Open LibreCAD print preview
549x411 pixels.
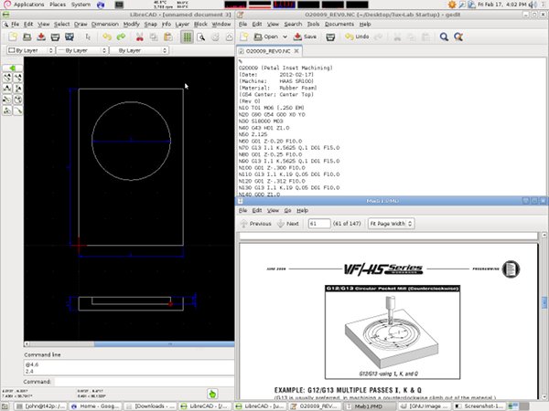pyautogui.click(x=70, y=37)
